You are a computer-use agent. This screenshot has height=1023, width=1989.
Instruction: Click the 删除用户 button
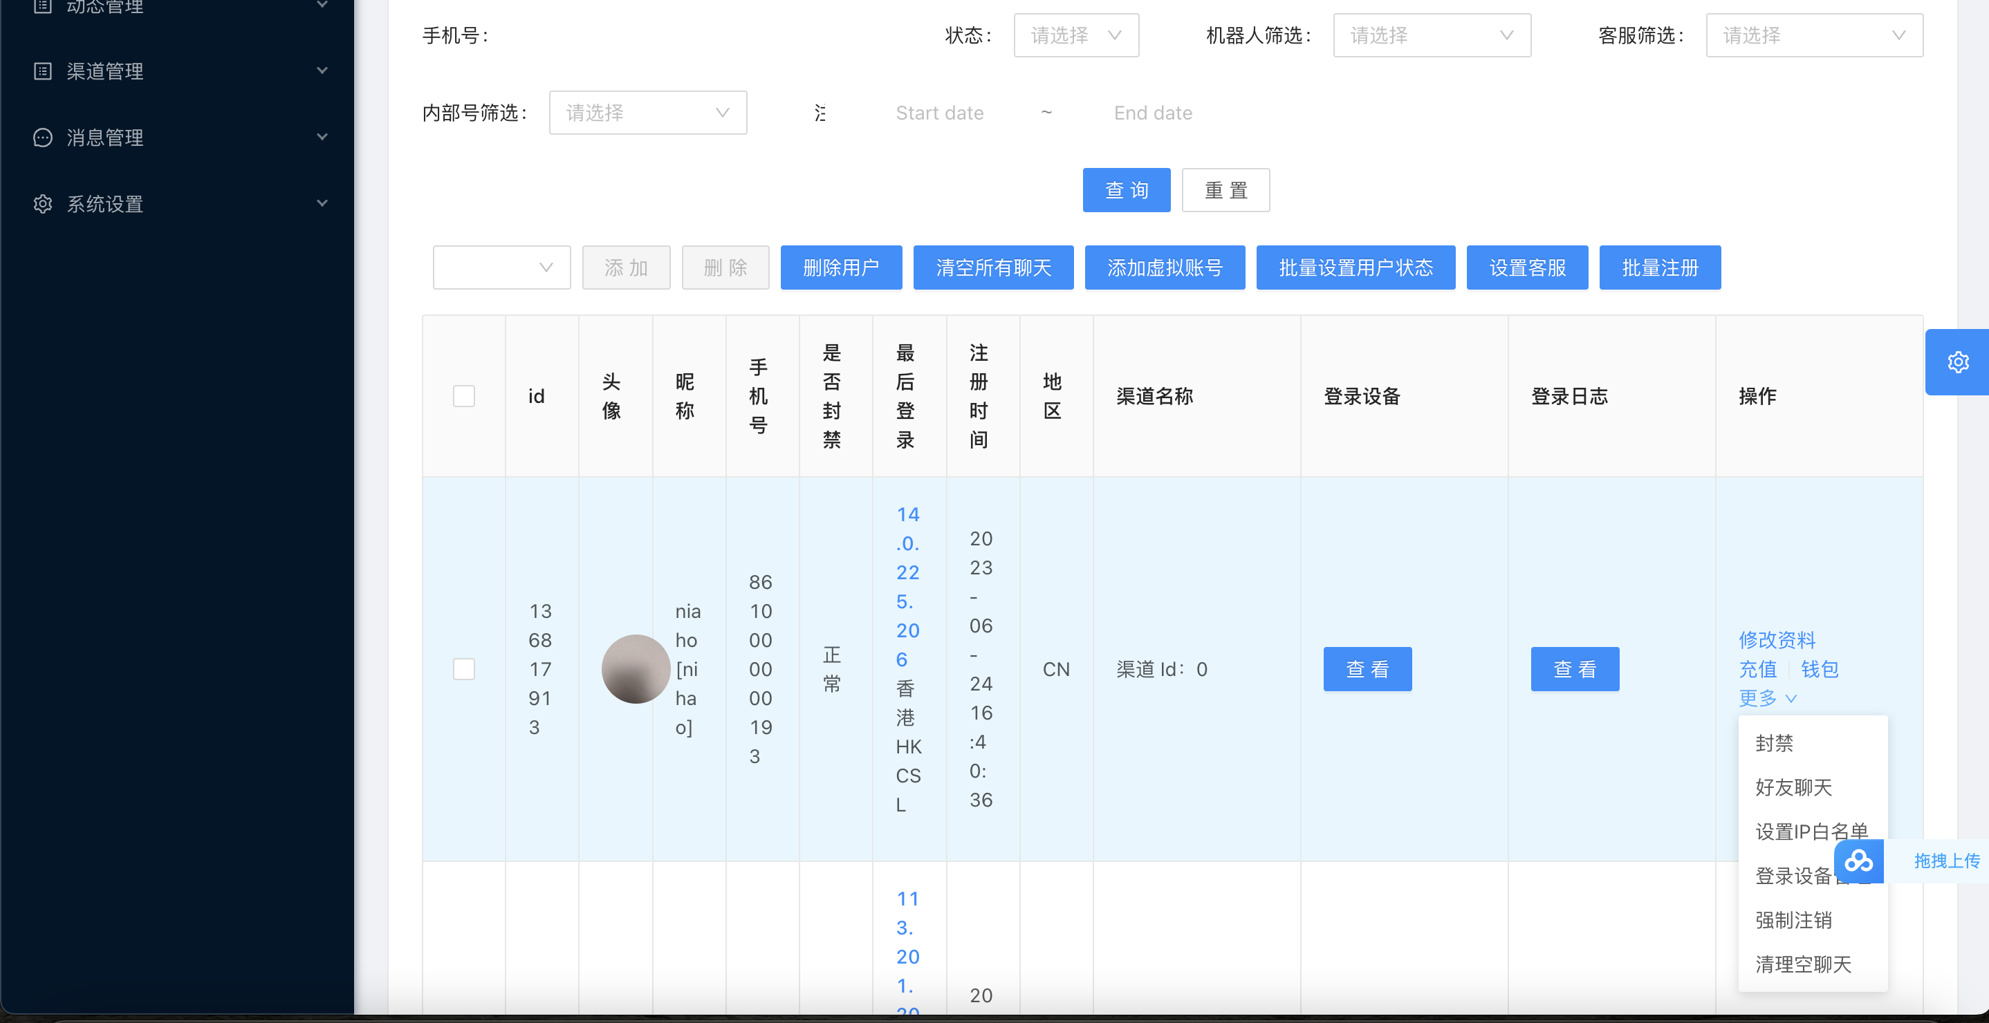coord(842,268)
